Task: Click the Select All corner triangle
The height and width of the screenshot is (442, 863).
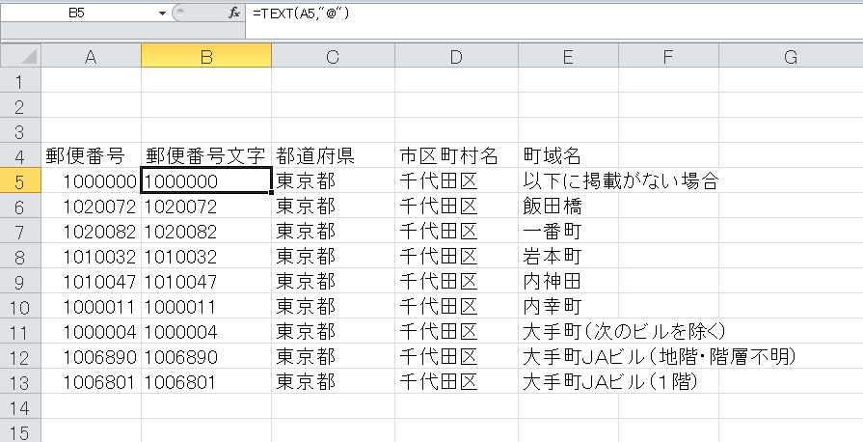Action: 20,56
